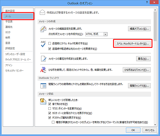Click the signature document icon
Viewport: 160px width, 136px height.
pyautogui.click(x=44, y=59)
